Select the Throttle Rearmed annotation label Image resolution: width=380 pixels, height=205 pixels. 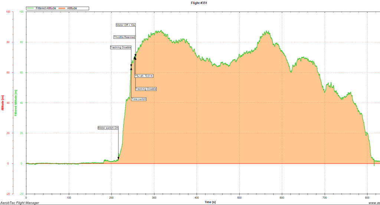click(x=124, y=37)
